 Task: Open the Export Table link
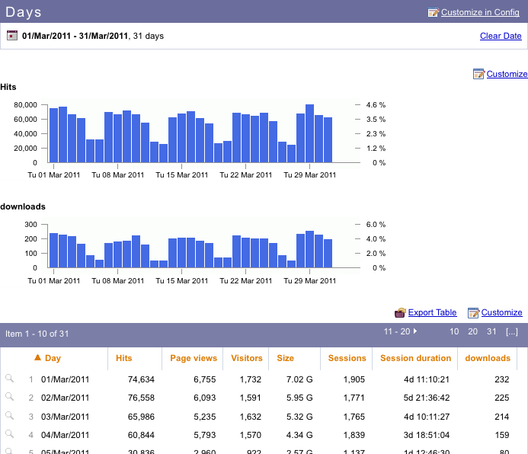click(432, 312)
